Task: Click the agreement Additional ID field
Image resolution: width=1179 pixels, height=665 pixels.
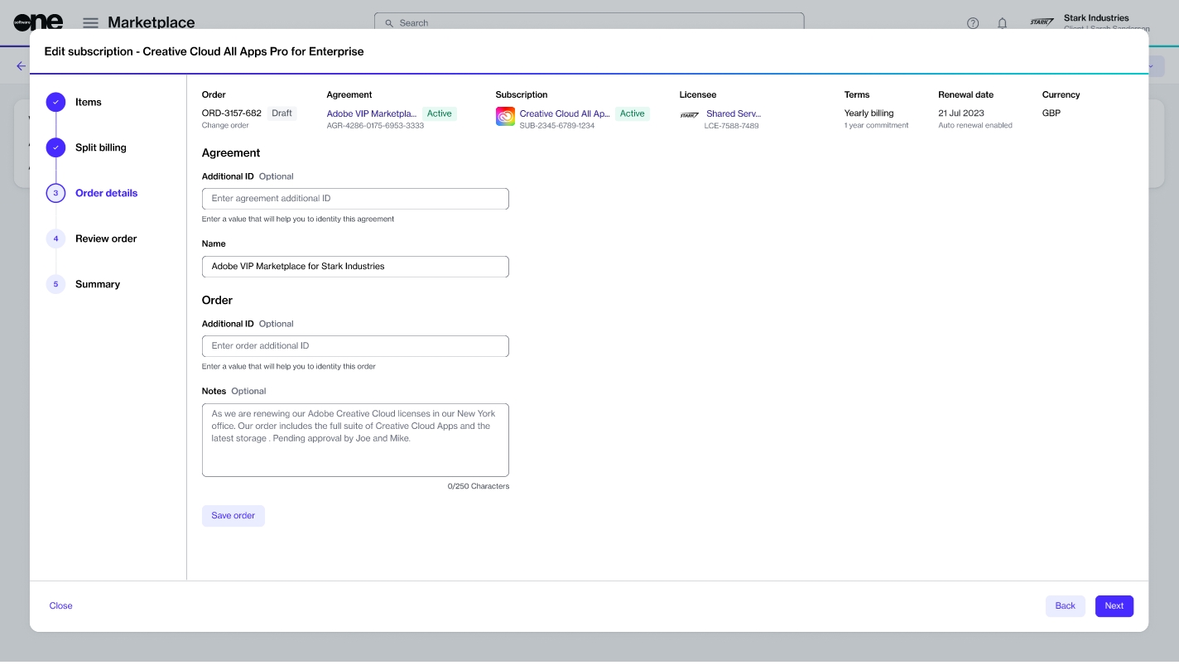Action: (355, 199)
